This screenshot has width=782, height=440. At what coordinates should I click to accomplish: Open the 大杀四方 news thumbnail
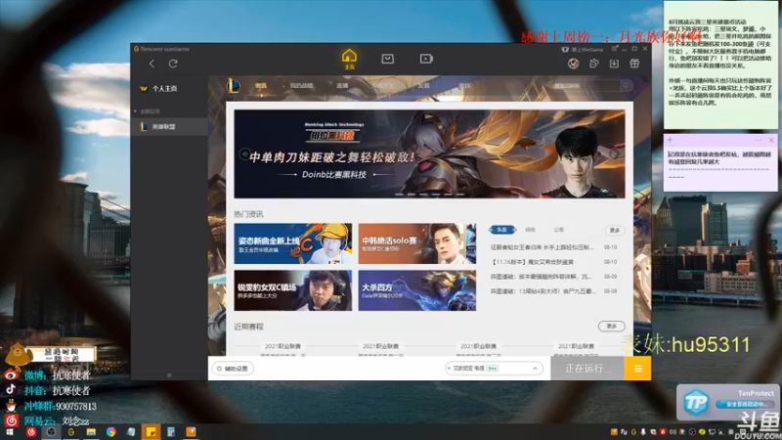pos(417,290)
